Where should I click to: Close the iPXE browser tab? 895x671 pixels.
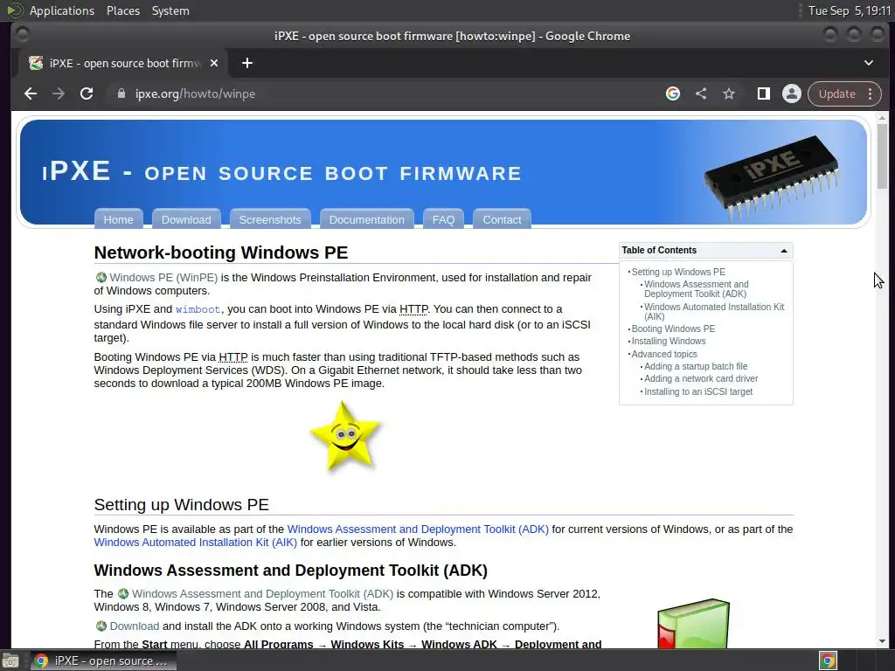[x=214, y=63]
